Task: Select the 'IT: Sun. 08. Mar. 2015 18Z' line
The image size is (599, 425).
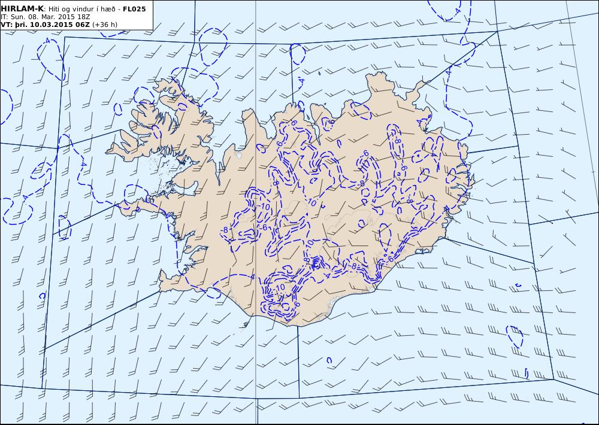Action: click(x=46, y=17)
